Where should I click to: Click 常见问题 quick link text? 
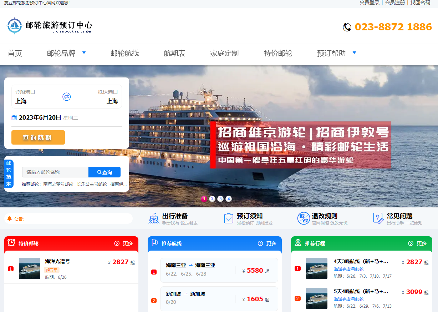tap(399, 216)
